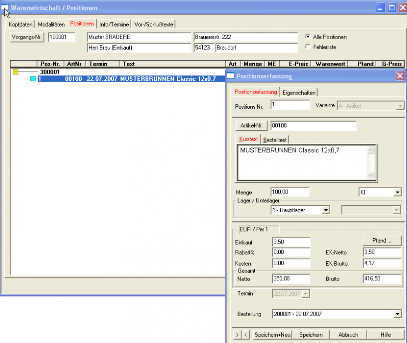Maximize the Warenwirtschaft window
This screenshot has width=407, height=343.
[x=391, y=7]
